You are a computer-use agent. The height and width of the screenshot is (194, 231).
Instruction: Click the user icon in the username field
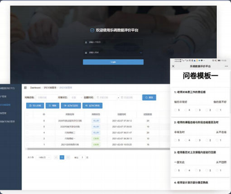click(x=86, y=42)
